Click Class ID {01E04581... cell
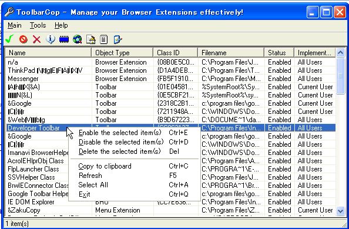Image resolution: width=349 pixels, height=229 pixels. click(x=176, y=87)
